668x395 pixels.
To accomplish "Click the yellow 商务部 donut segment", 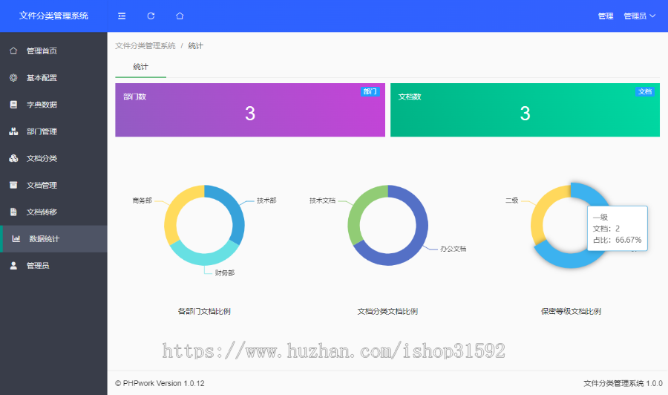I will coord(175,209).
